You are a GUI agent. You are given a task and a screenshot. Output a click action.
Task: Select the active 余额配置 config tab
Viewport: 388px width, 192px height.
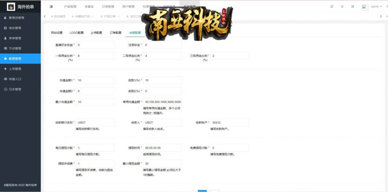[135, 33]
